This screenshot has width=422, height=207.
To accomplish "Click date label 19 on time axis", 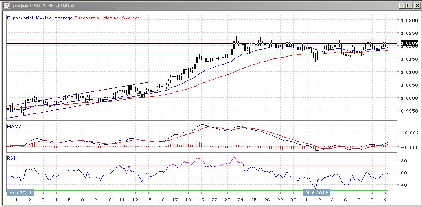I will coord(201,200).
